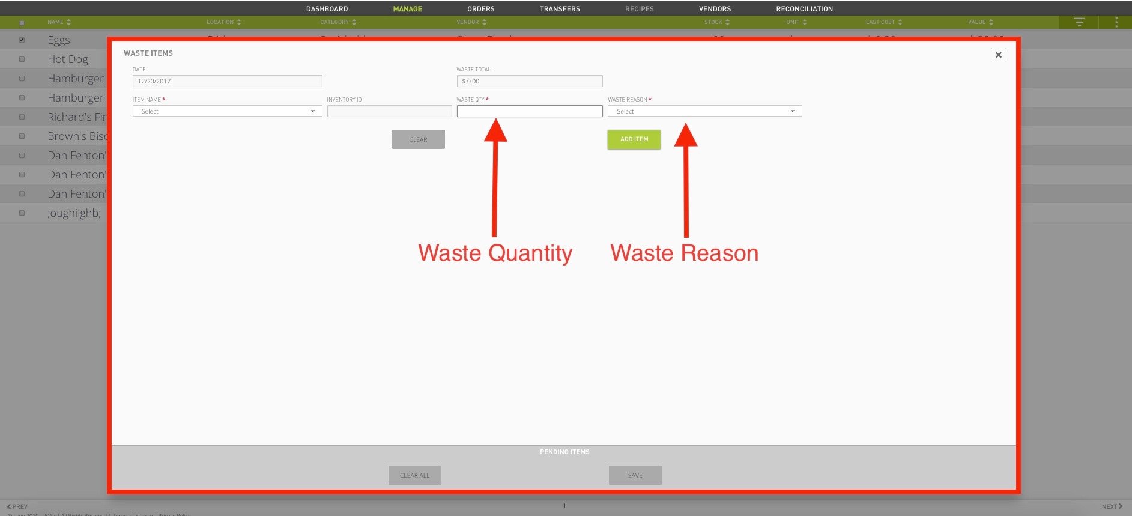Check the Richard's row checkbox
The height and width of the screenshot is (516, 1132).
22,117
